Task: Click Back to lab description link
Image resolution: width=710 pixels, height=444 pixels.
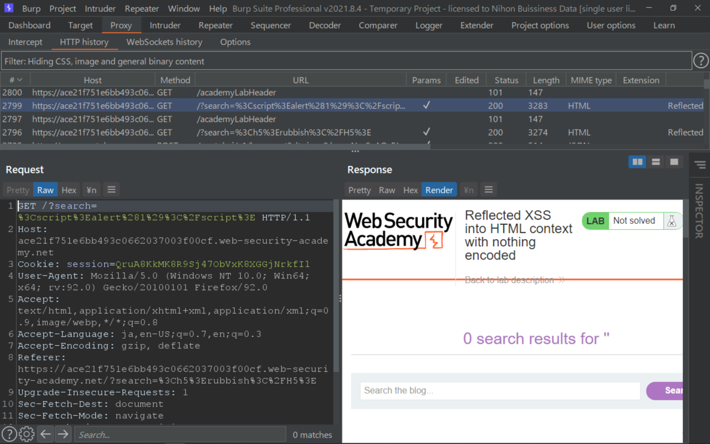Action: pyautogui.click(x=515, y=279)
